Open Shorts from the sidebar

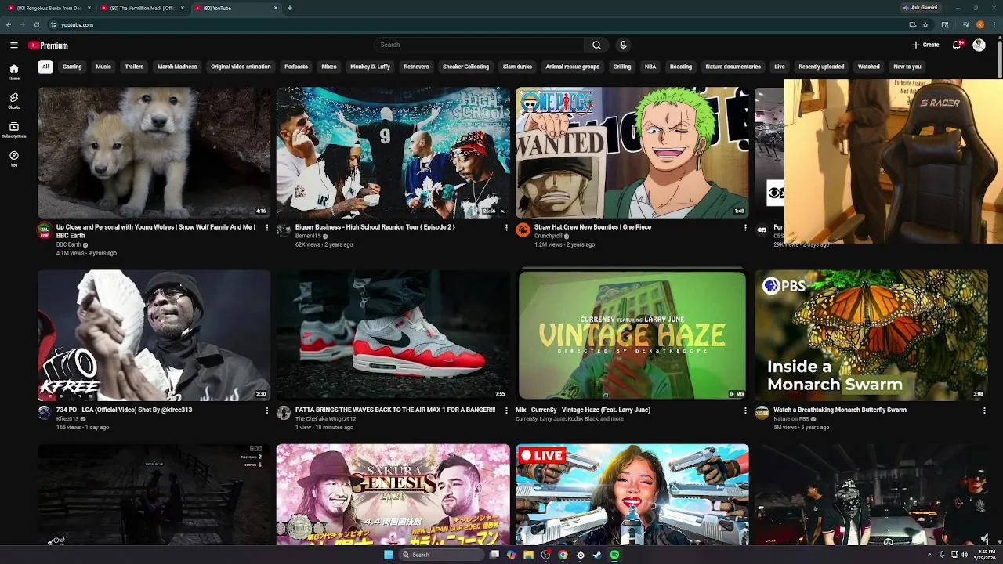click(14, 100)
